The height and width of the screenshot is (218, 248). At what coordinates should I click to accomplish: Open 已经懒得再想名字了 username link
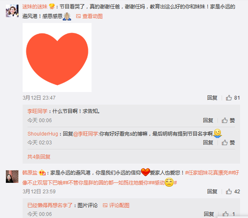click(x=50, y=205)
